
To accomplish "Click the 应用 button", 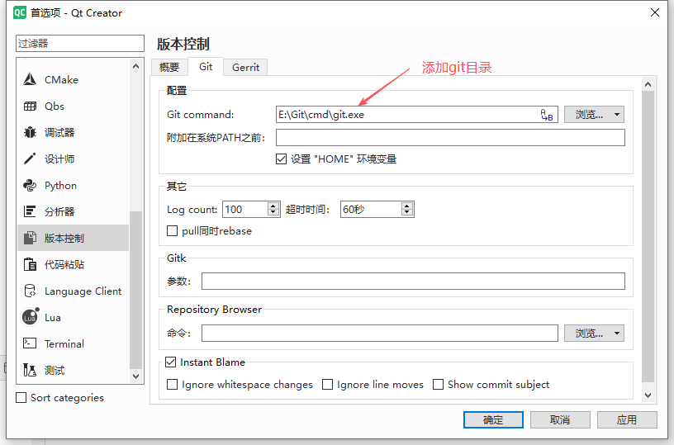I will coord(627,419).
